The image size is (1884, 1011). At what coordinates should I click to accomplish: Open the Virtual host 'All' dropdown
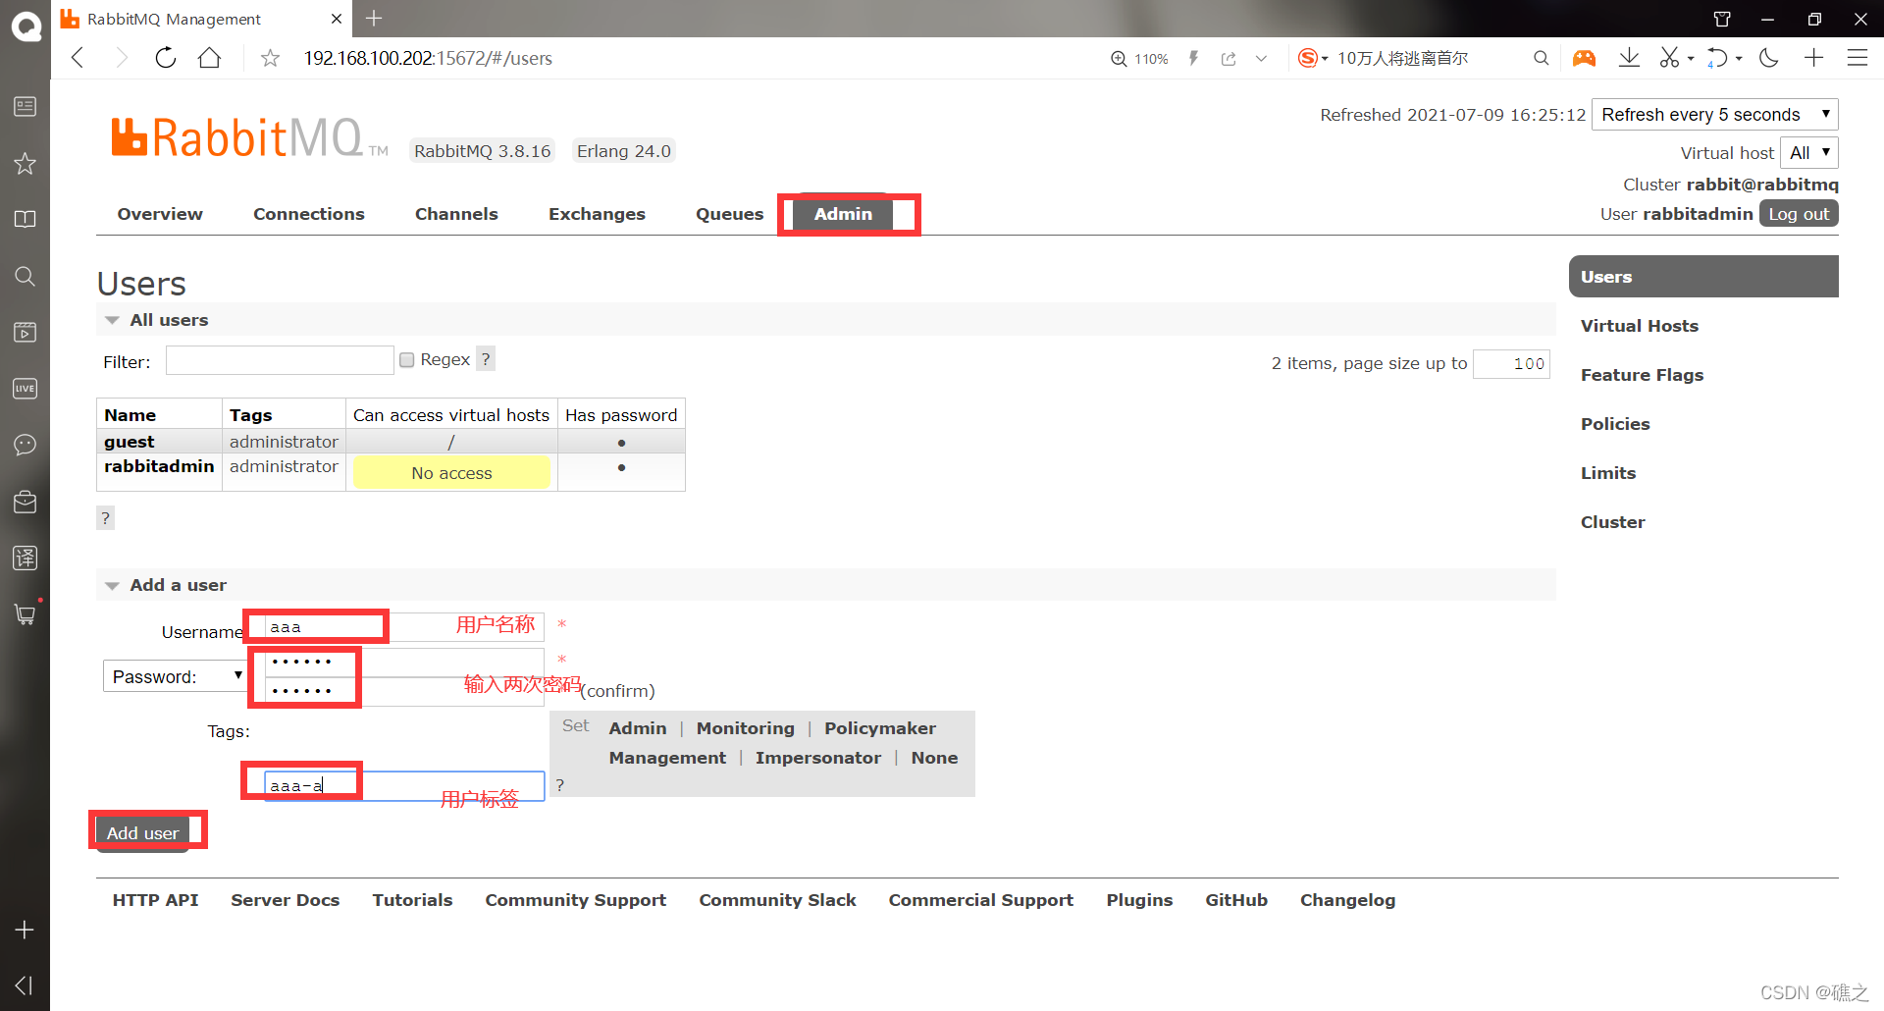click(x=1808, y=152)
